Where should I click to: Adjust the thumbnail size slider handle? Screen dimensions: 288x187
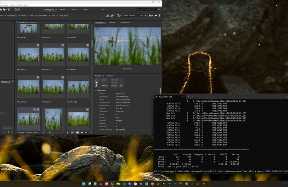tap(50, 132)
